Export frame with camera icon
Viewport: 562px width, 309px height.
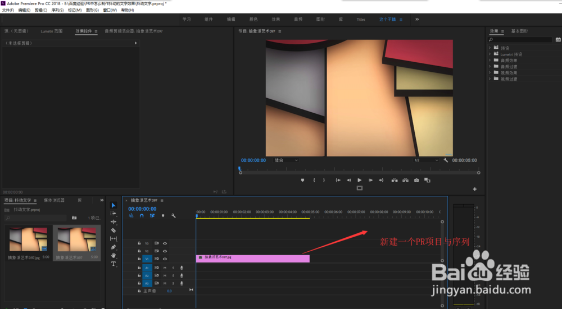[x=416, y=180]
